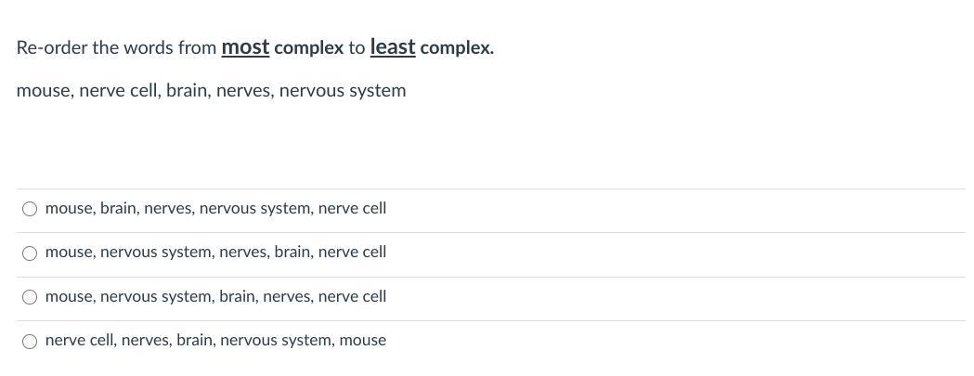
Task: Click the answer text "mouse, nervous system, brain, nerves, nerve cell"
Action: click(215, 297)
